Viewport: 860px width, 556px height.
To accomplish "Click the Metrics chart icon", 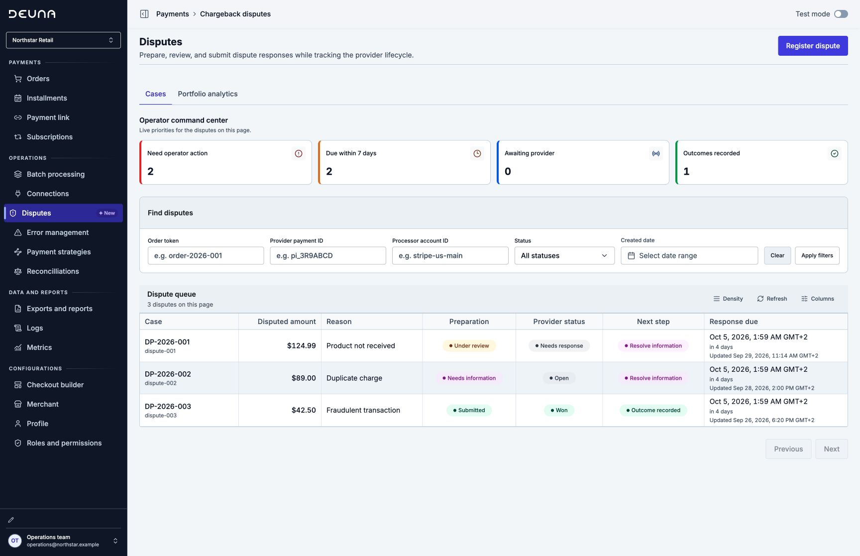I will coord(18,347).
